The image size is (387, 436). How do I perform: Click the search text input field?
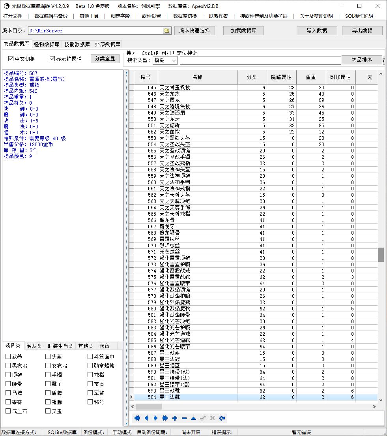coord(261,60)
